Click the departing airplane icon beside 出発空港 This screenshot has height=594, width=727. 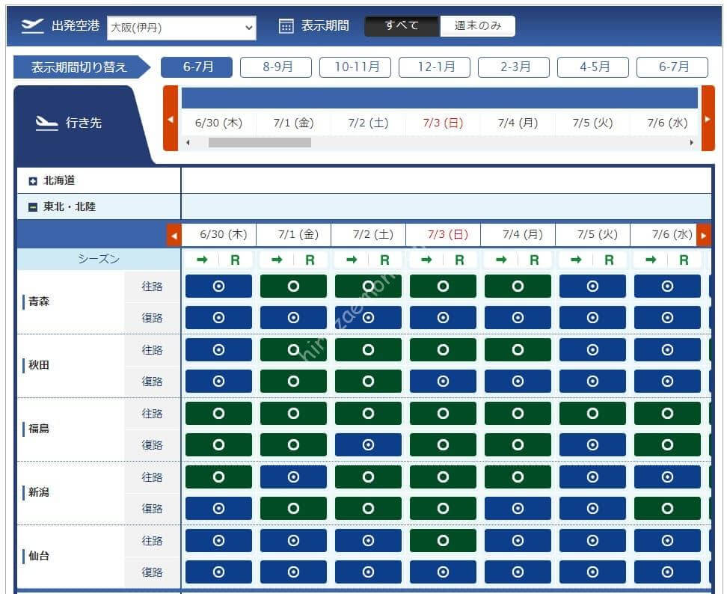tap(32, 26)
